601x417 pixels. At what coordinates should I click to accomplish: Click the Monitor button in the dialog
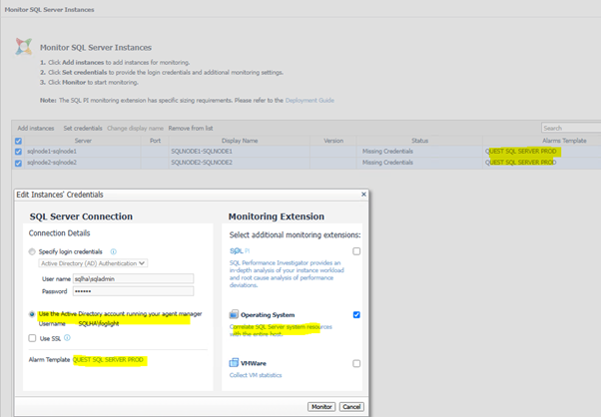pyautogui.click(x=321, y=407)
